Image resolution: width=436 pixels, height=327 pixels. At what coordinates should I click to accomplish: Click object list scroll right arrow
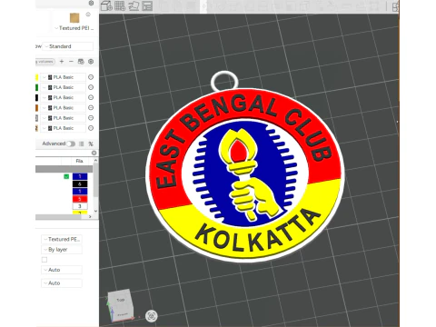tap(90, 217)
